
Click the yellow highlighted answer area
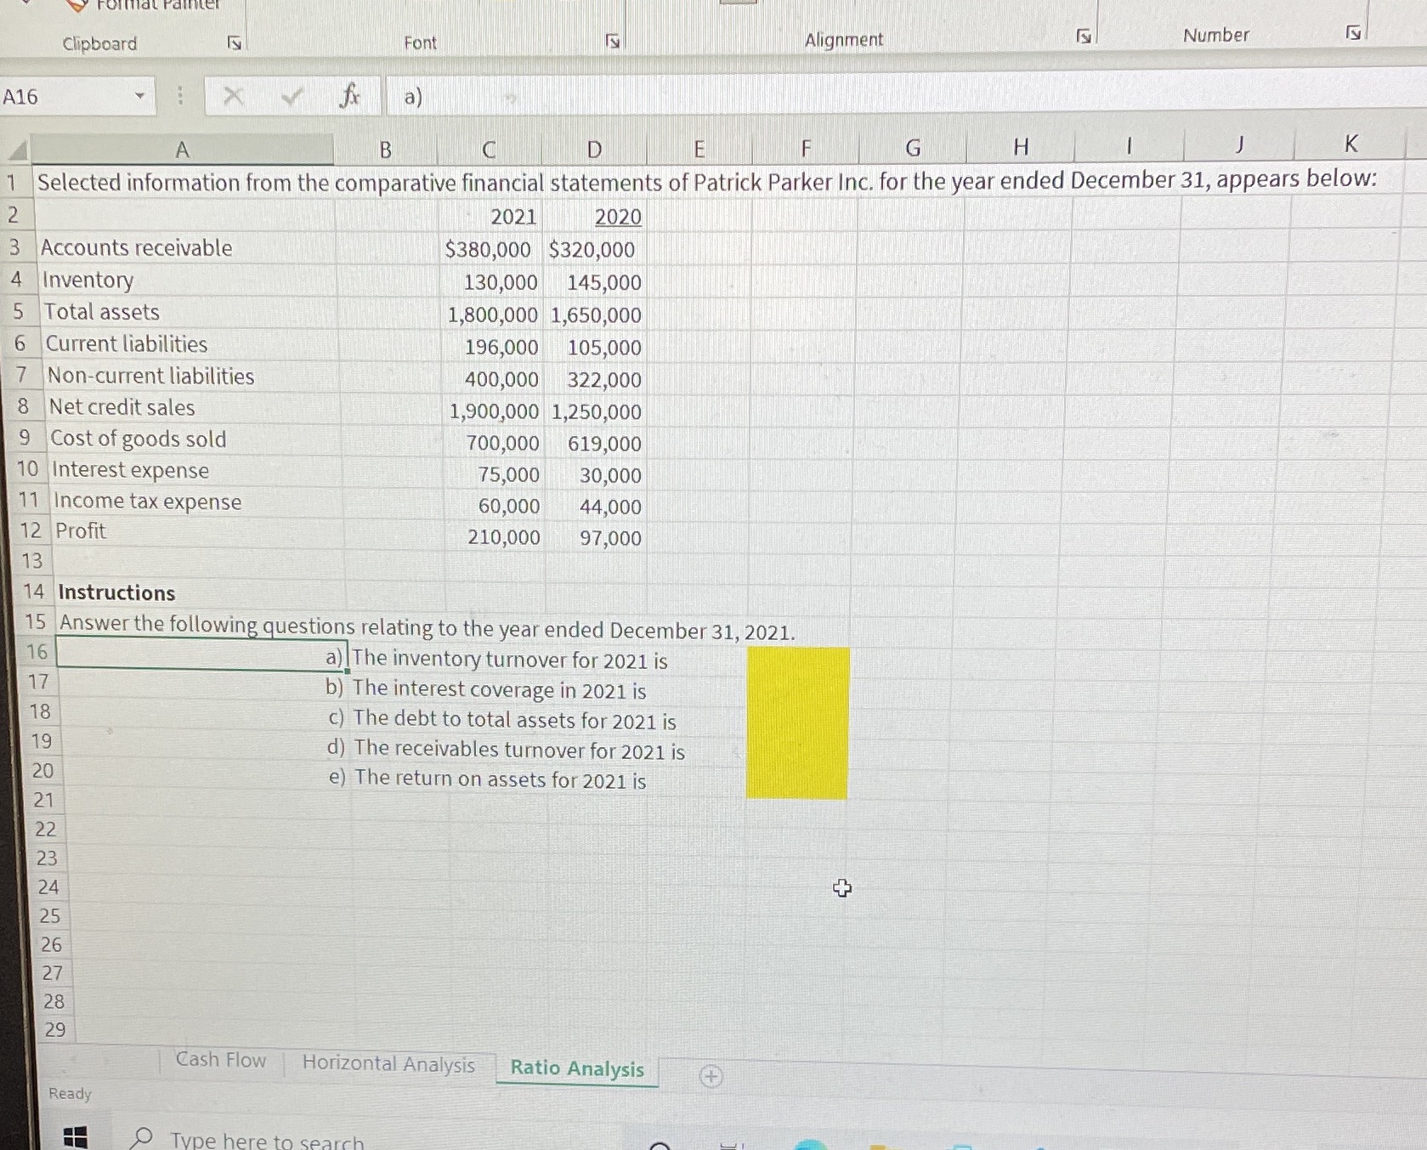click(x=797, y=722)
